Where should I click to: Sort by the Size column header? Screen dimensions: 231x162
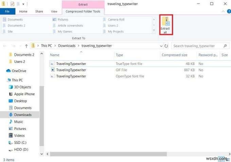pyautogui.click(x=225, y=55)
